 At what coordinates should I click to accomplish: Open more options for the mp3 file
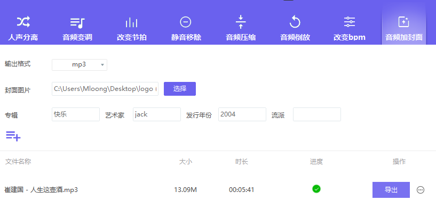(x=421, y=190)
